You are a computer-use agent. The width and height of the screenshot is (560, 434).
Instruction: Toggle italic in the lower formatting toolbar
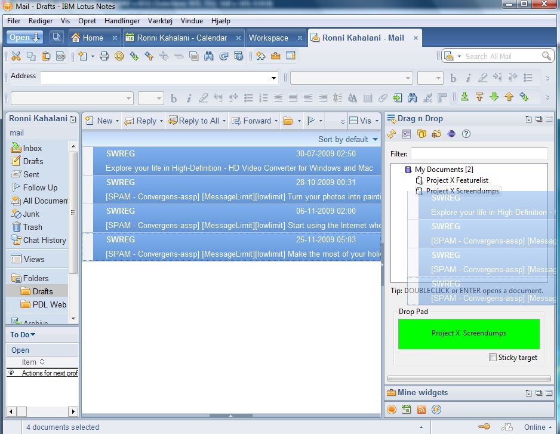189,98
